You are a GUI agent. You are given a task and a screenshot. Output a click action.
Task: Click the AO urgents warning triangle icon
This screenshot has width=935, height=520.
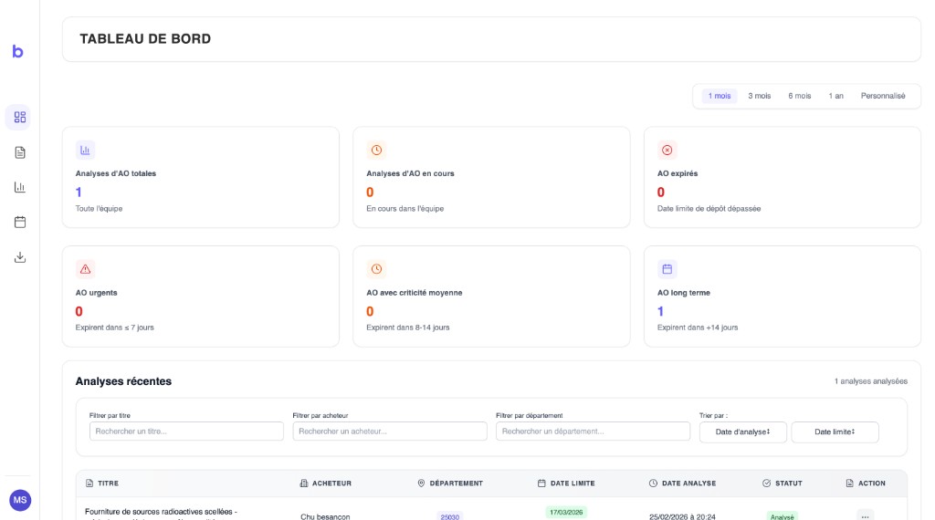click(x=85, y=269)
